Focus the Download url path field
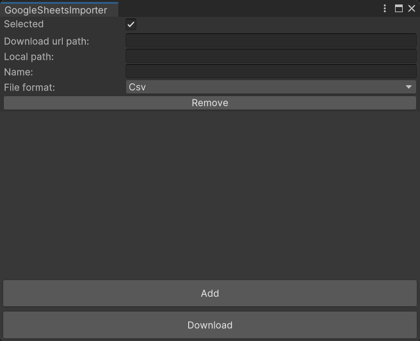 coord(271,41)
